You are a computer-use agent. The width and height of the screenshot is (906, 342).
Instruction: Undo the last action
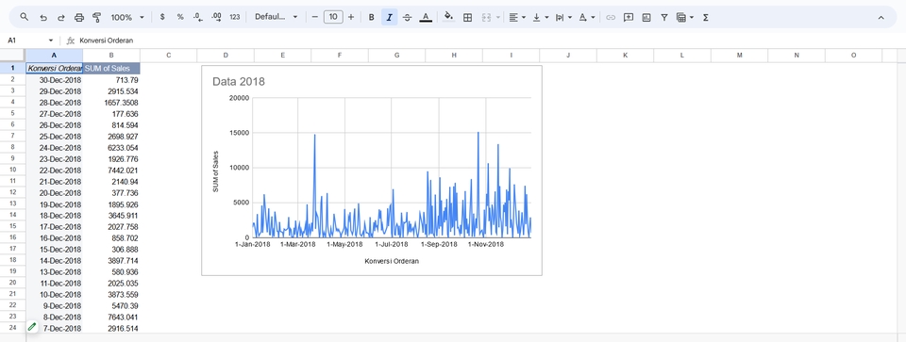coord(42,17)
